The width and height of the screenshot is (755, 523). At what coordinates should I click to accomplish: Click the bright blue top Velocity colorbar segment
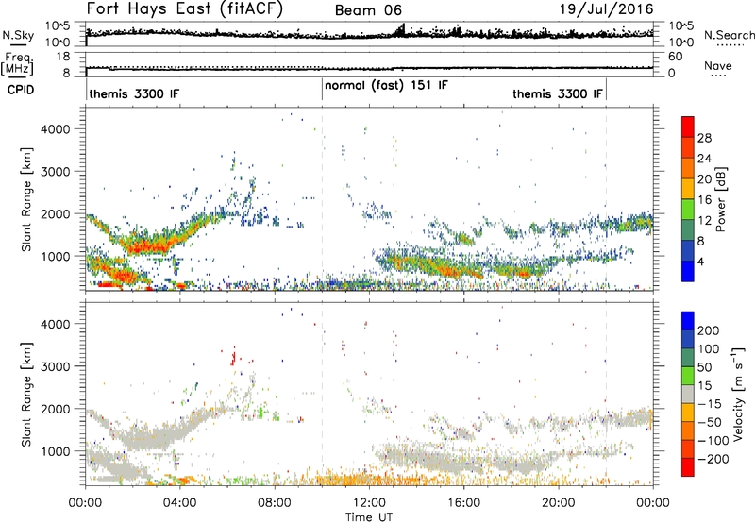pos(688,321)
